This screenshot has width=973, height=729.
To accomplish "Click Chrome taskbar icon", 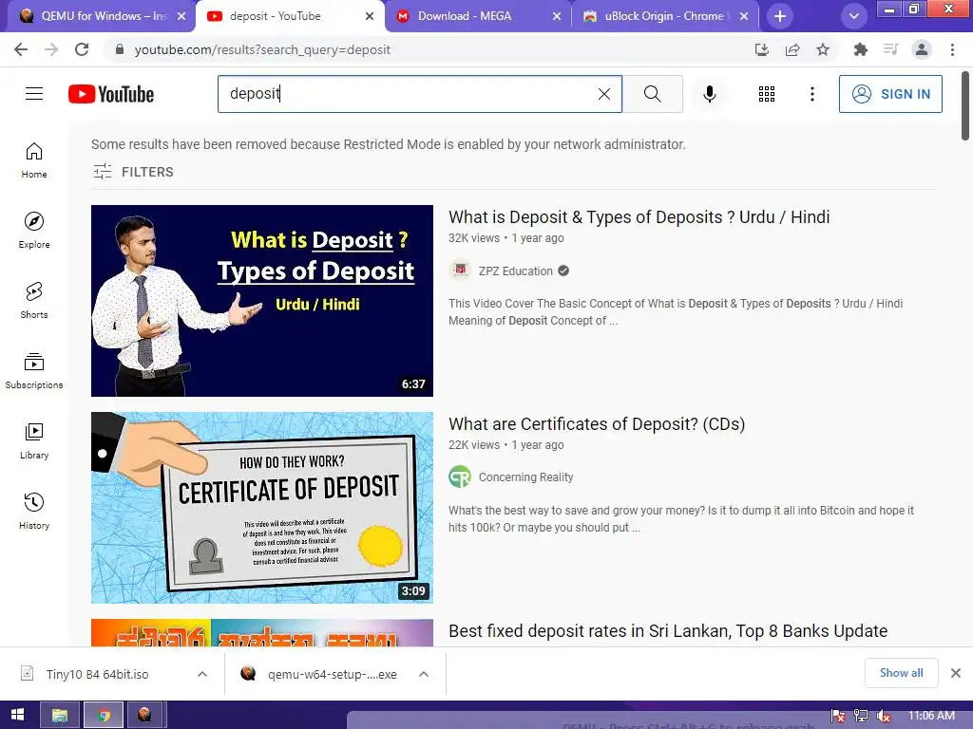I will click(x=103, y=715).
